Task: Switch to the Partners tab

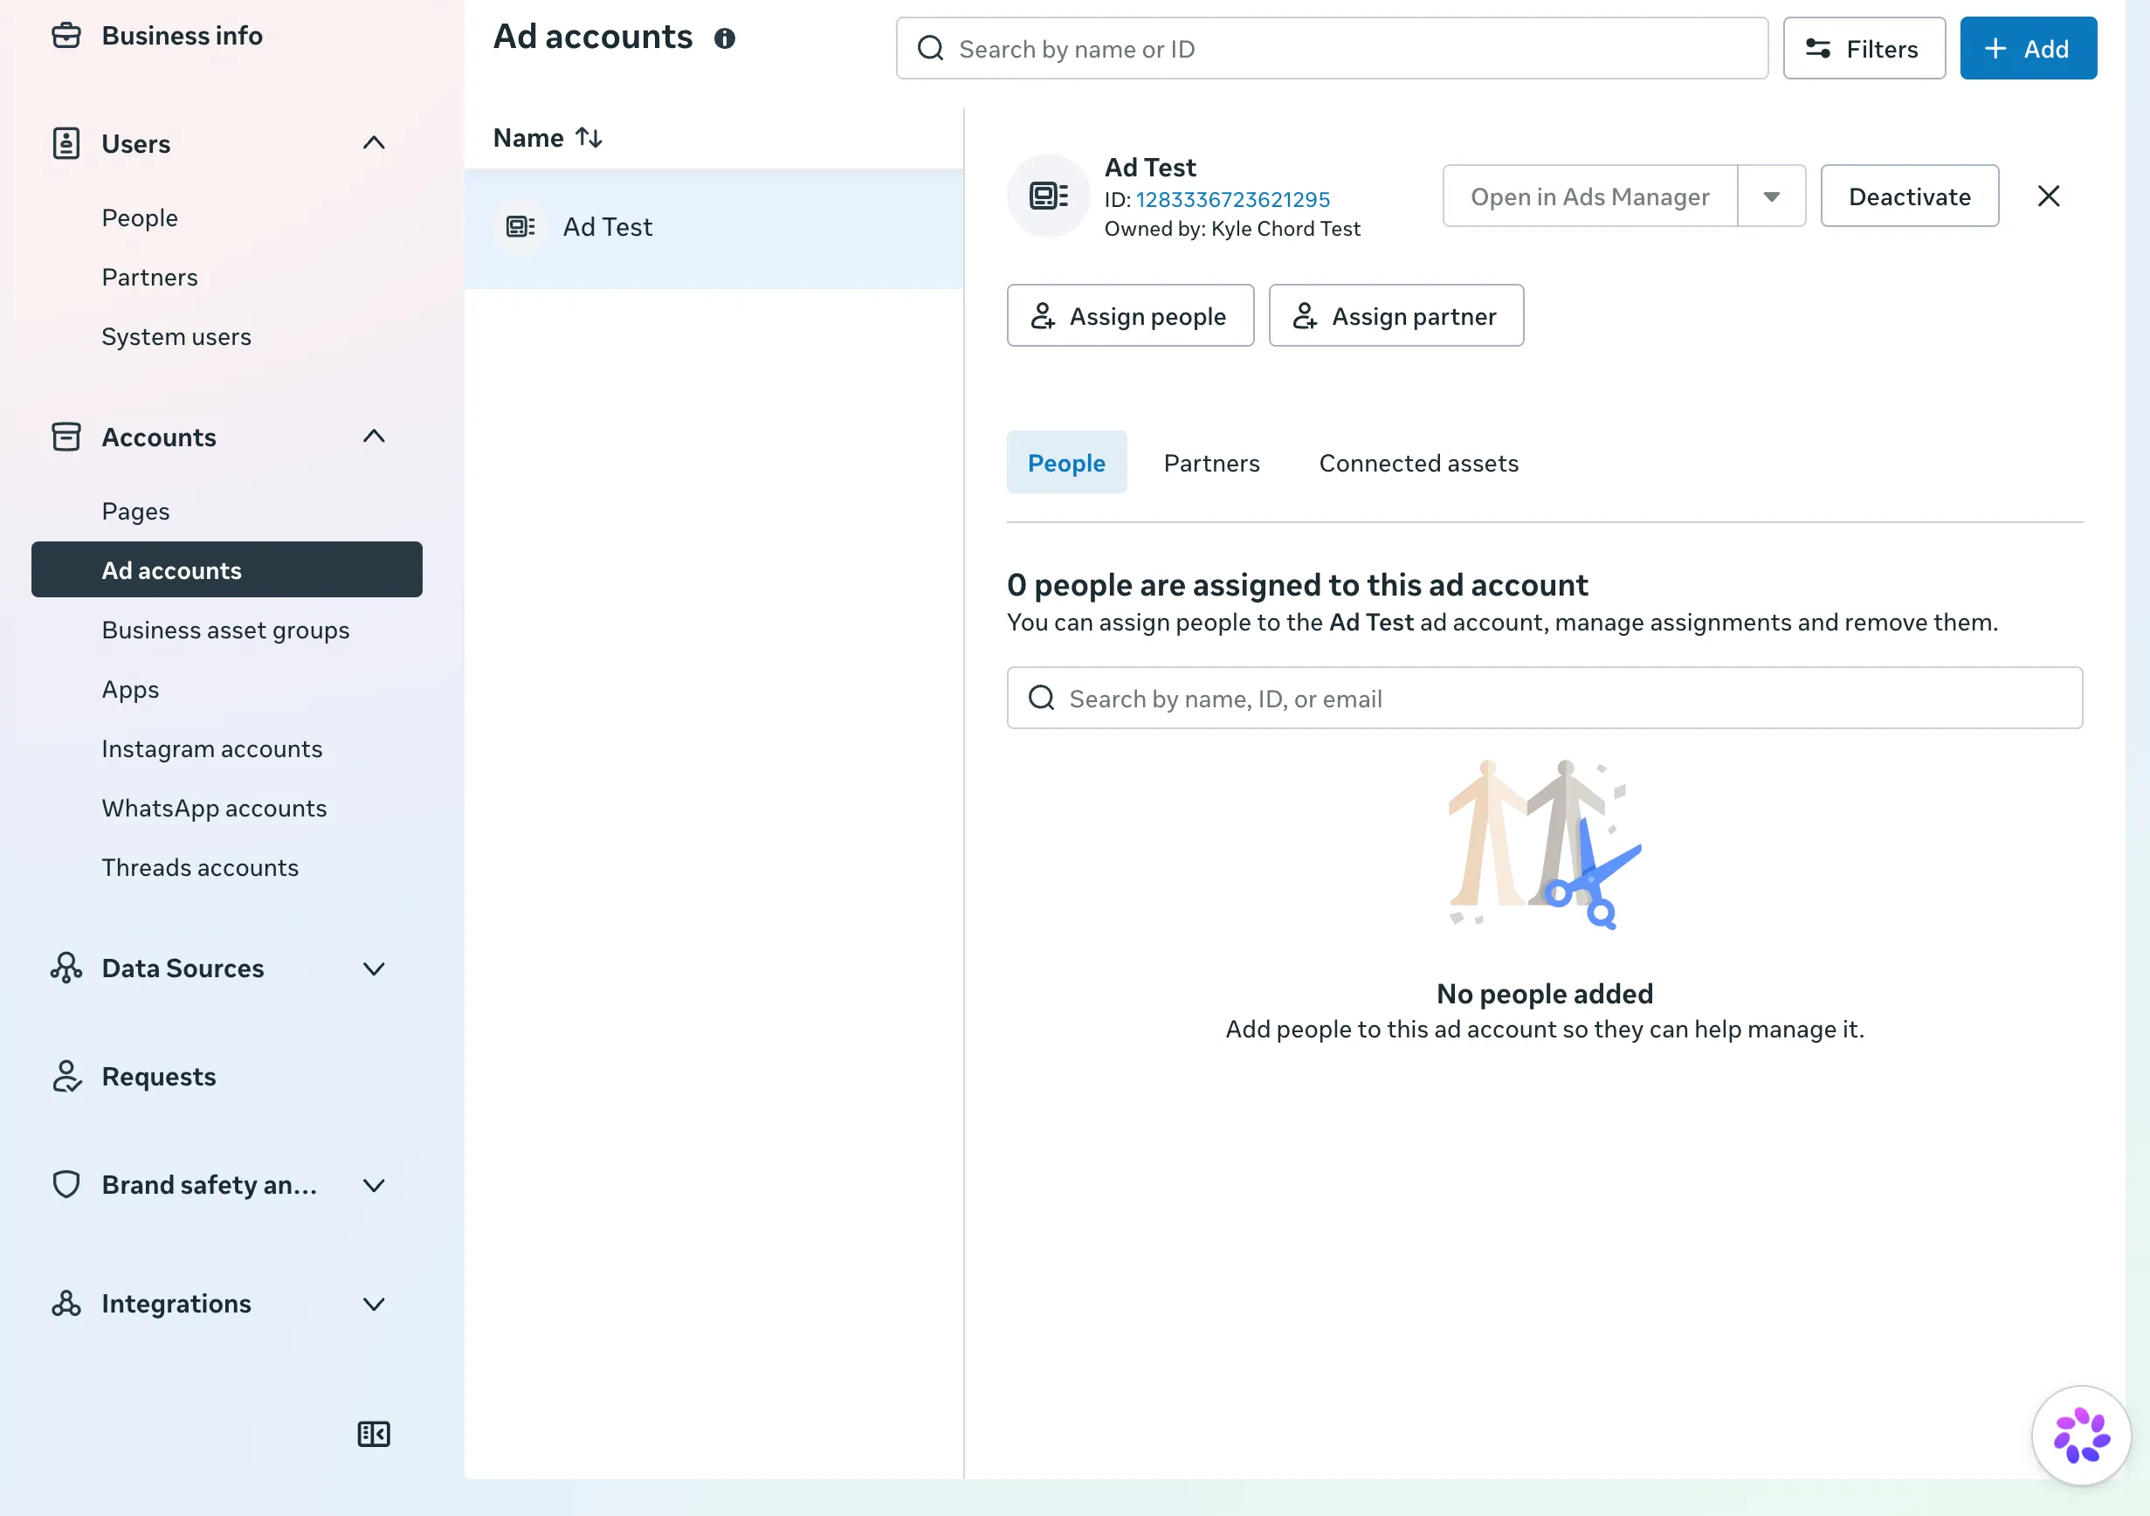Action: tap(1212, 463)
